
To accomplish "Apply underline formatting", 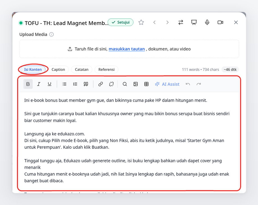I will pyautogui.click(x=49, y=84).
